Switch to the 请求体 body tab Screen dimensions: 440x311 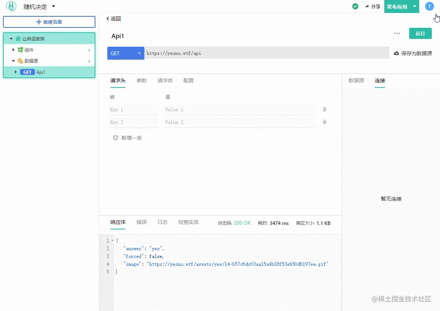coord(165,81)
